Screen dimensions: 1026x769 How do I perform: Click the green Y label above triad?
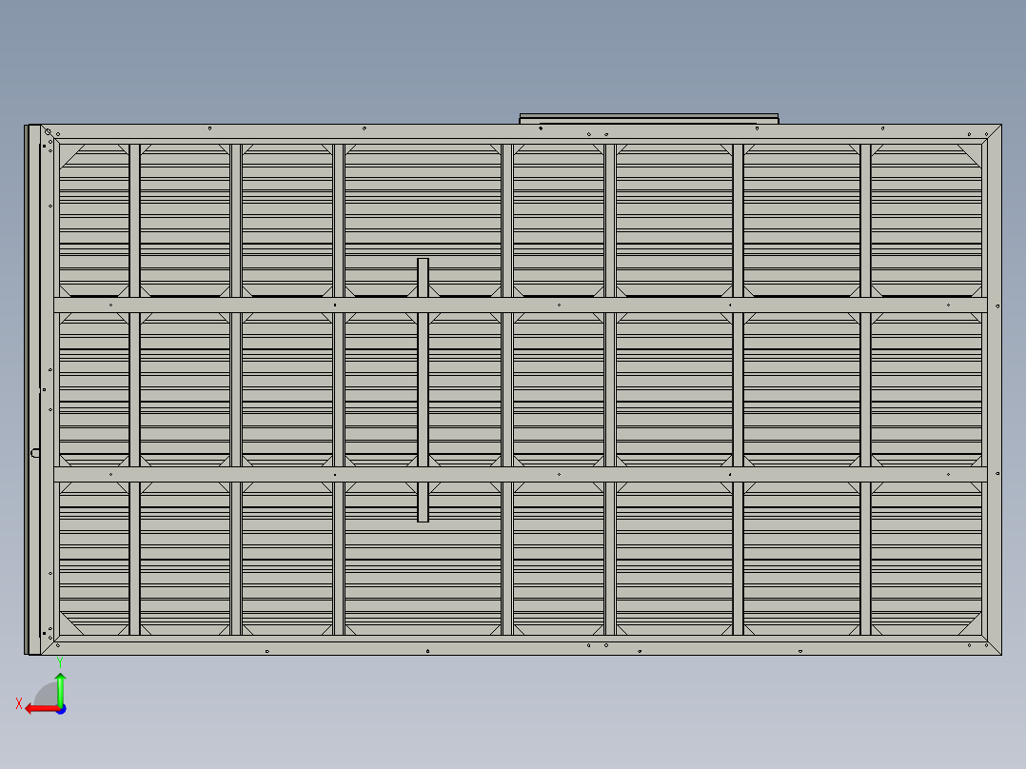[59, 661]
